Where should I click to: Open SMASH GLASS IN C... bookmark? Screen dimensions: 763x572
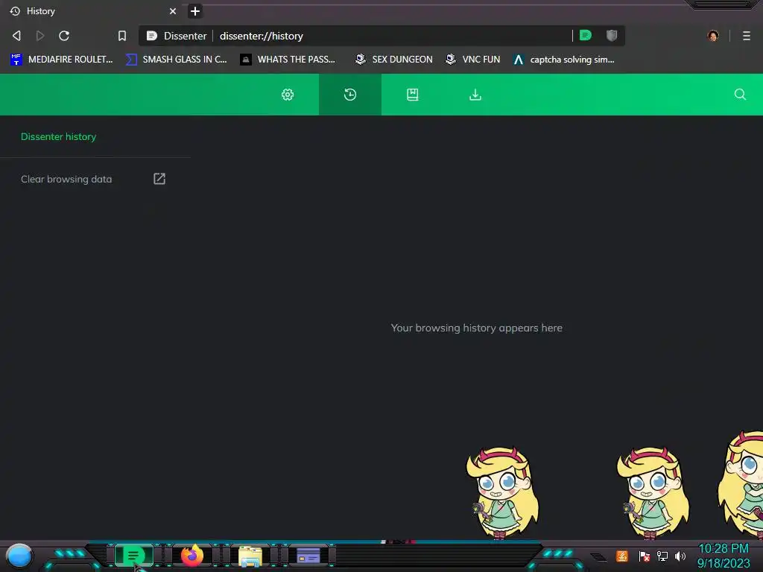click(176, 60)
